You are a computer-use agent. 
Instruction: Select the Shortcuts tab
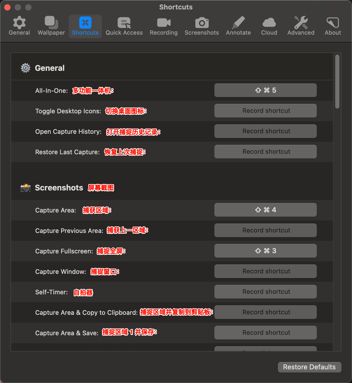click(x=85, y=25)
